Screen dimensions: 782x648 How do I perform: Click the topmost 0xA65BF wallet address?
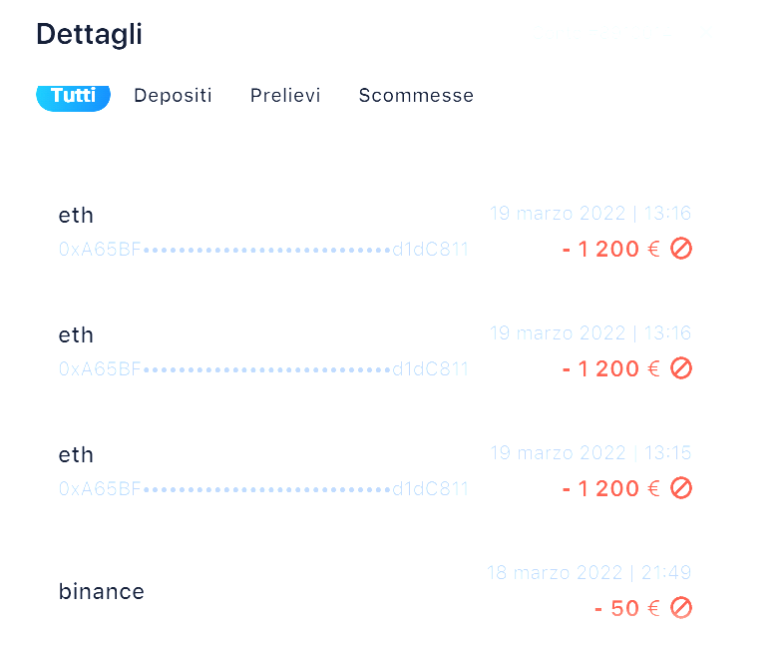(263, 250)
